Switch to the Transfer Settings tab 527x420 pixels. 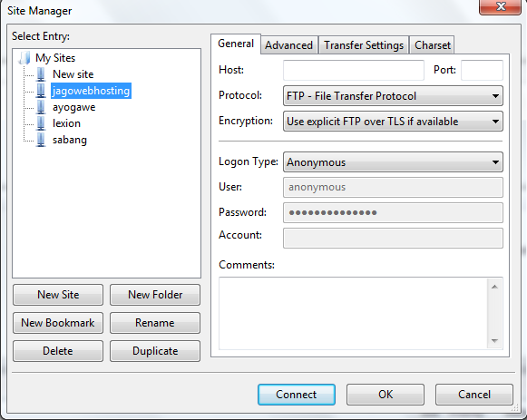(x=364, y=45)
